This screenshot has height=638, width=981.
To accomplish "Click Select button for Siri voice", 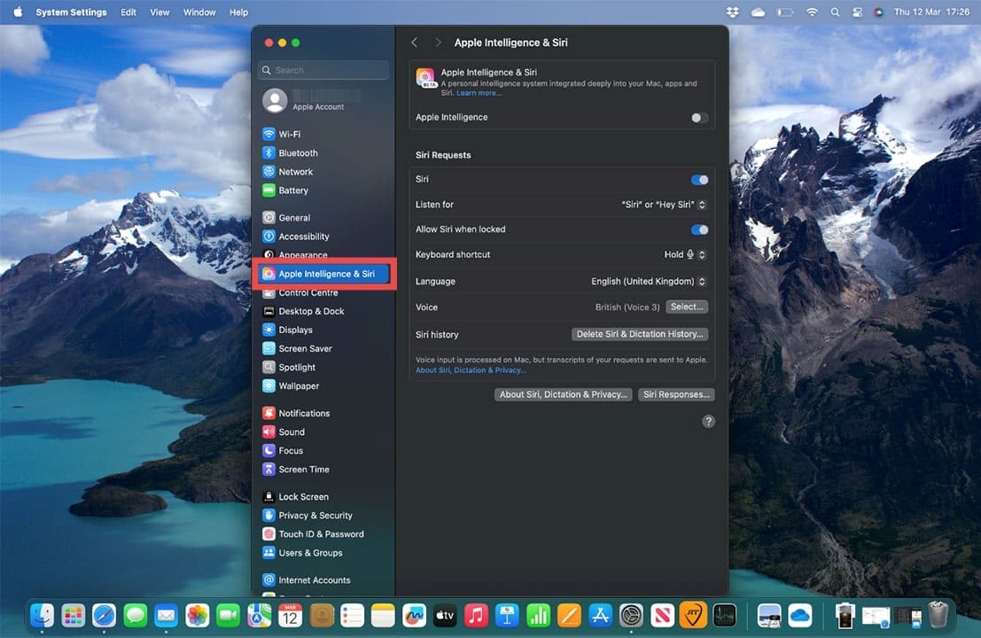I will (687, 307).
